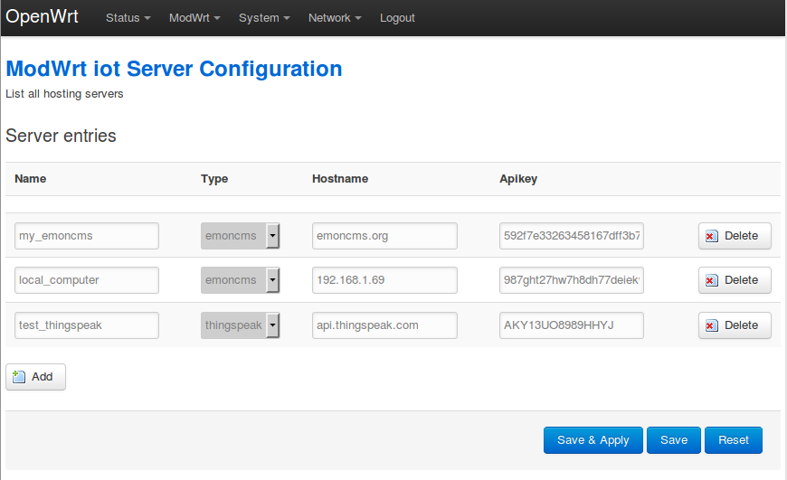The height and width of the screenshot is (480, 787).
Task: Click the my_emoncms name field
Action: [87, 236]
